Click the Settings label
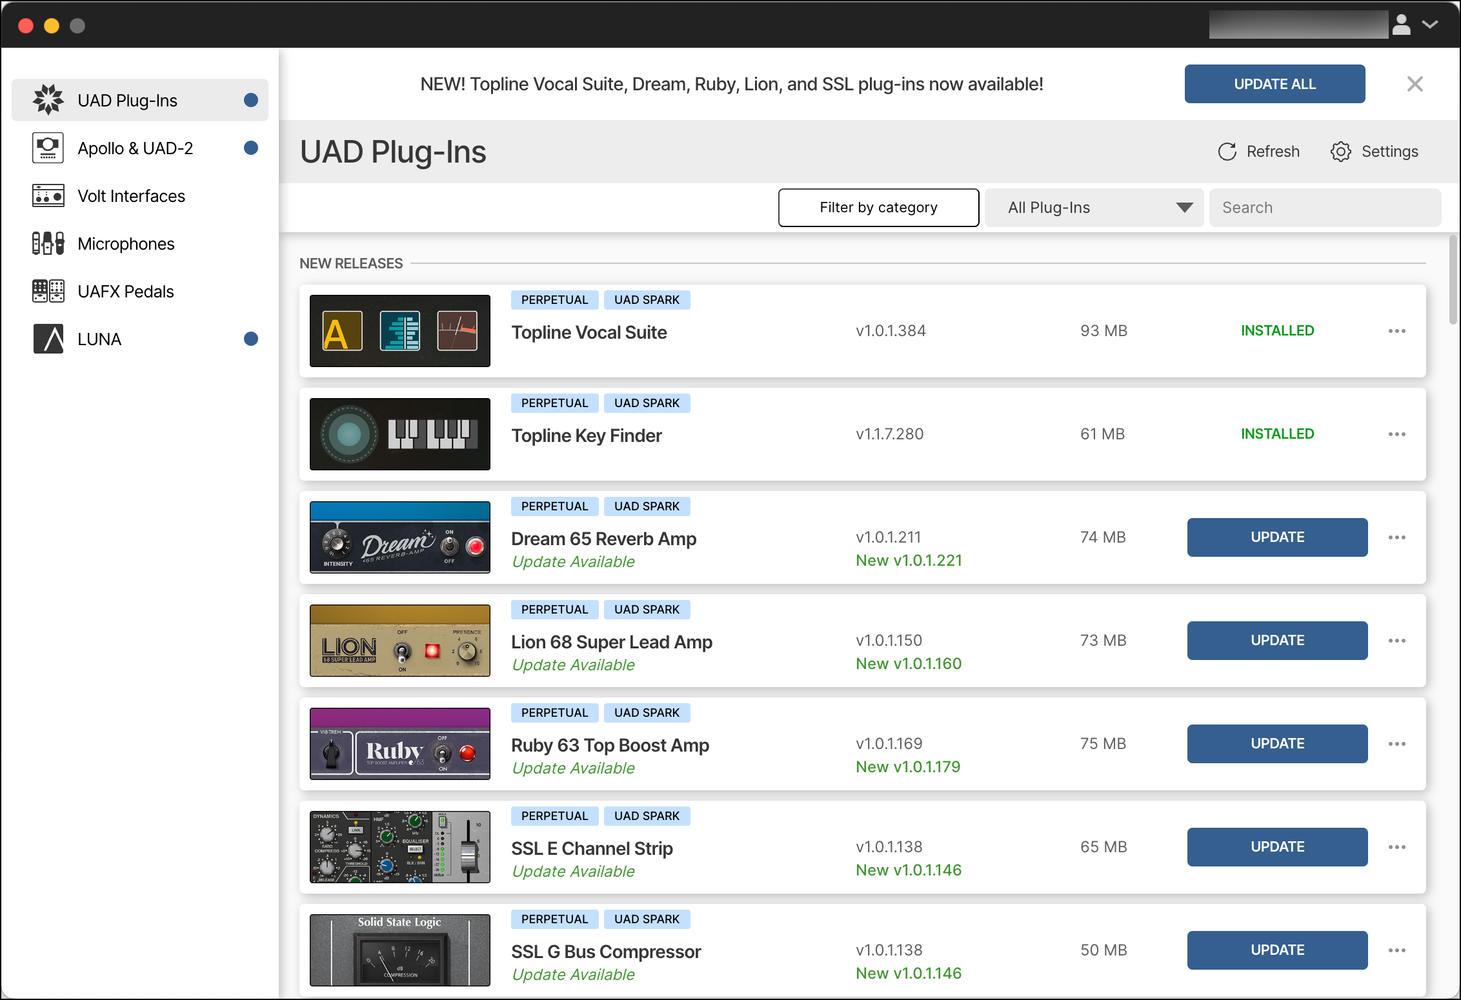The image size is (1461, 1000). point(1389,152)
